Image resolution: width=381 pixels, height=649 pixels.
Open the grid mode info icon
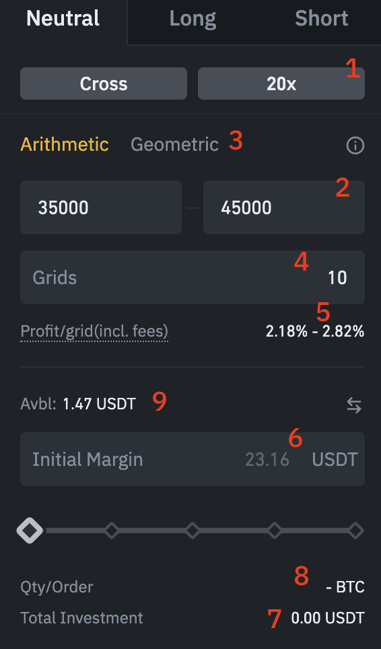pyautogui.click(x=355, y=145)
